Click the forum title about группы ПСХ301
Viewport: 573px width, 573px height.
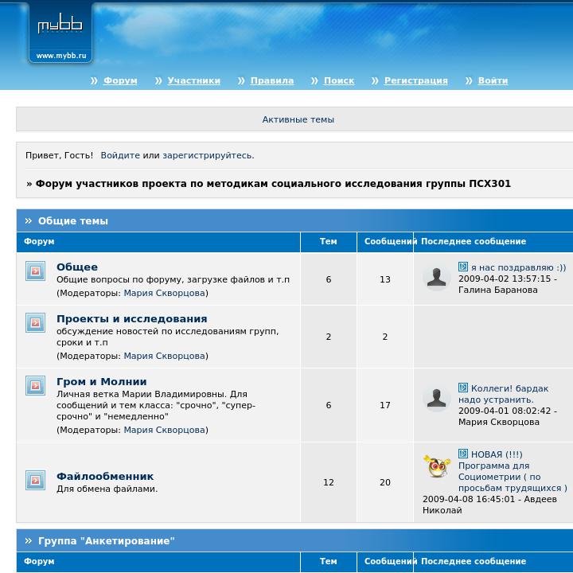pyautogui.click(x=273, y=184)
